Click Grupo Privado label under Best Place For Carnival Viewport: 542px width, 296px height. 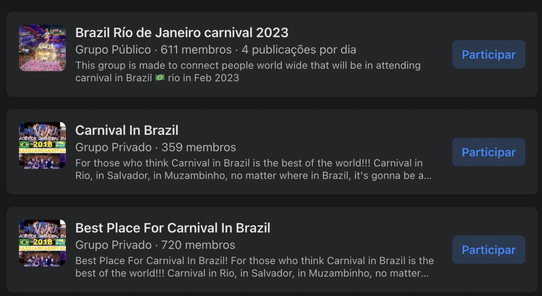[113, 245]
